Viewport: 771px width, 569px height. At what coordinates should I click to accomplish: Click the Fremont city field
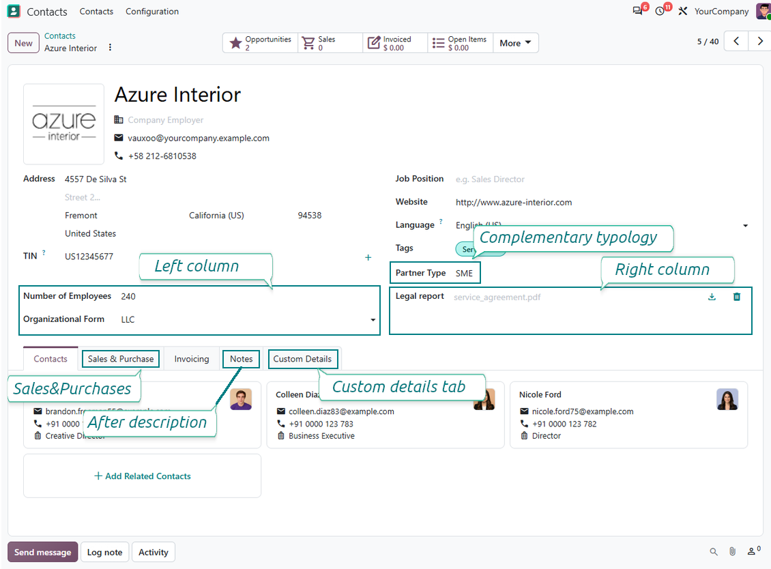point(81,216)
